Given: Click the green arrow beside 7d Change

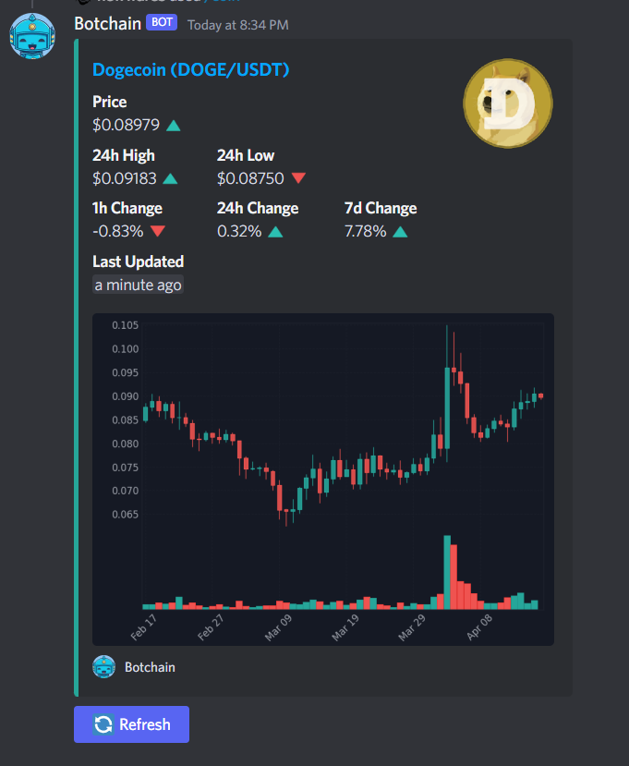Looking at the screenshot, I should pos(399,231).
